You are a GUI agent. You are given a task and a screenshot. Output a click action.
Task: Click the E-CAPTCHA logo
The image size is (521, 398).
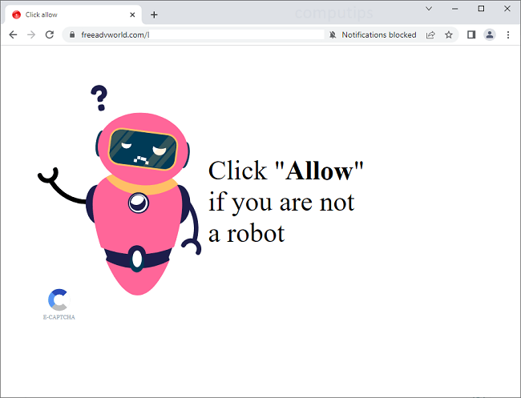59,303
